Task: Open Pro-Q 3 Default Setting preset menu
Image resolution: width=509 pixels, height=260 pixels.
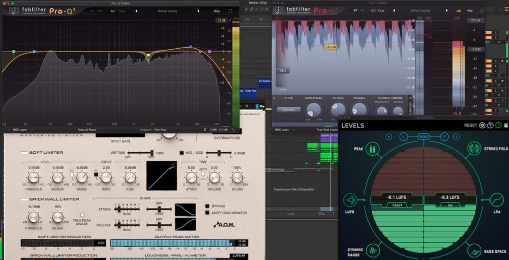Action: click(x=168, y=10)
